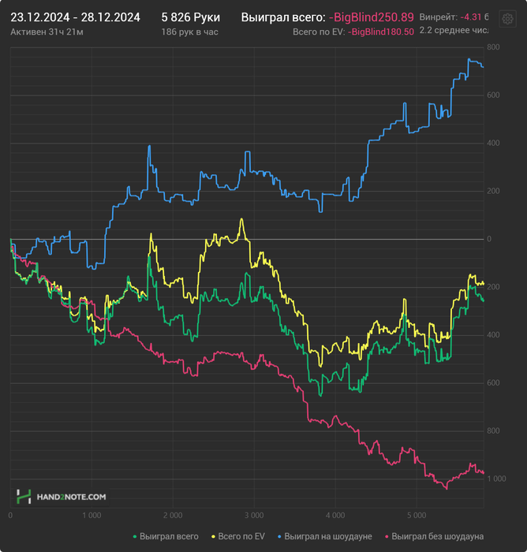
Task: Click the -BigBlind250.89 total won value
Action: pos(372,17)
